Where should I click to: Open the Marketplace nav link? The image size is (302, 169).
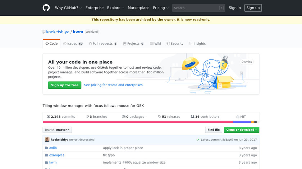(138, 8)
